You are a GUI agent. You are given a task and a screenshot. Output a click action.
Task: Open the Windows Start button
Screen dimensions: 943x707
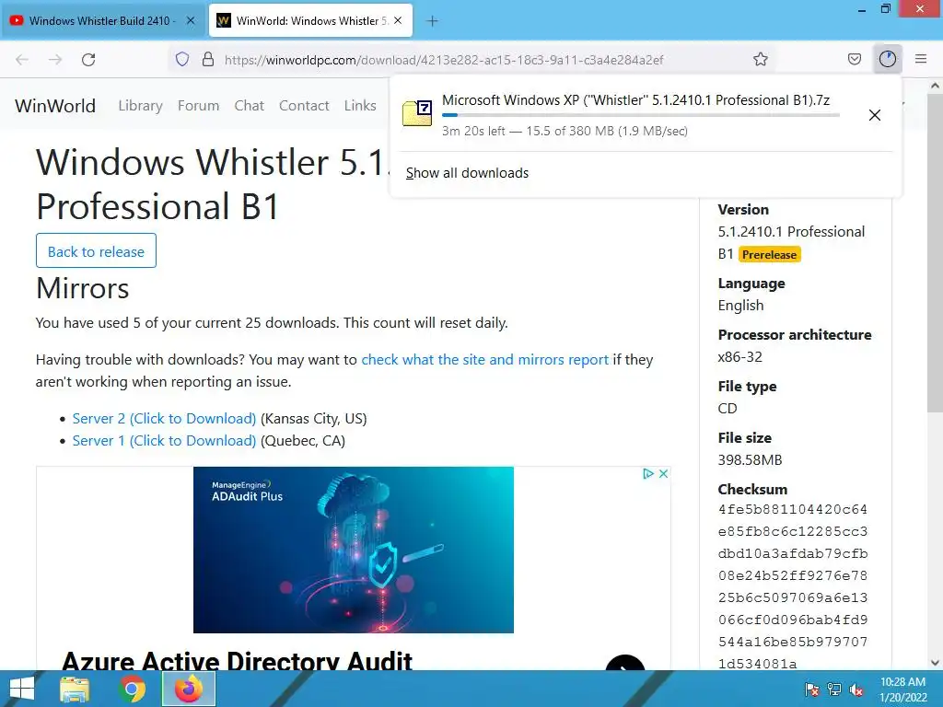22,689
